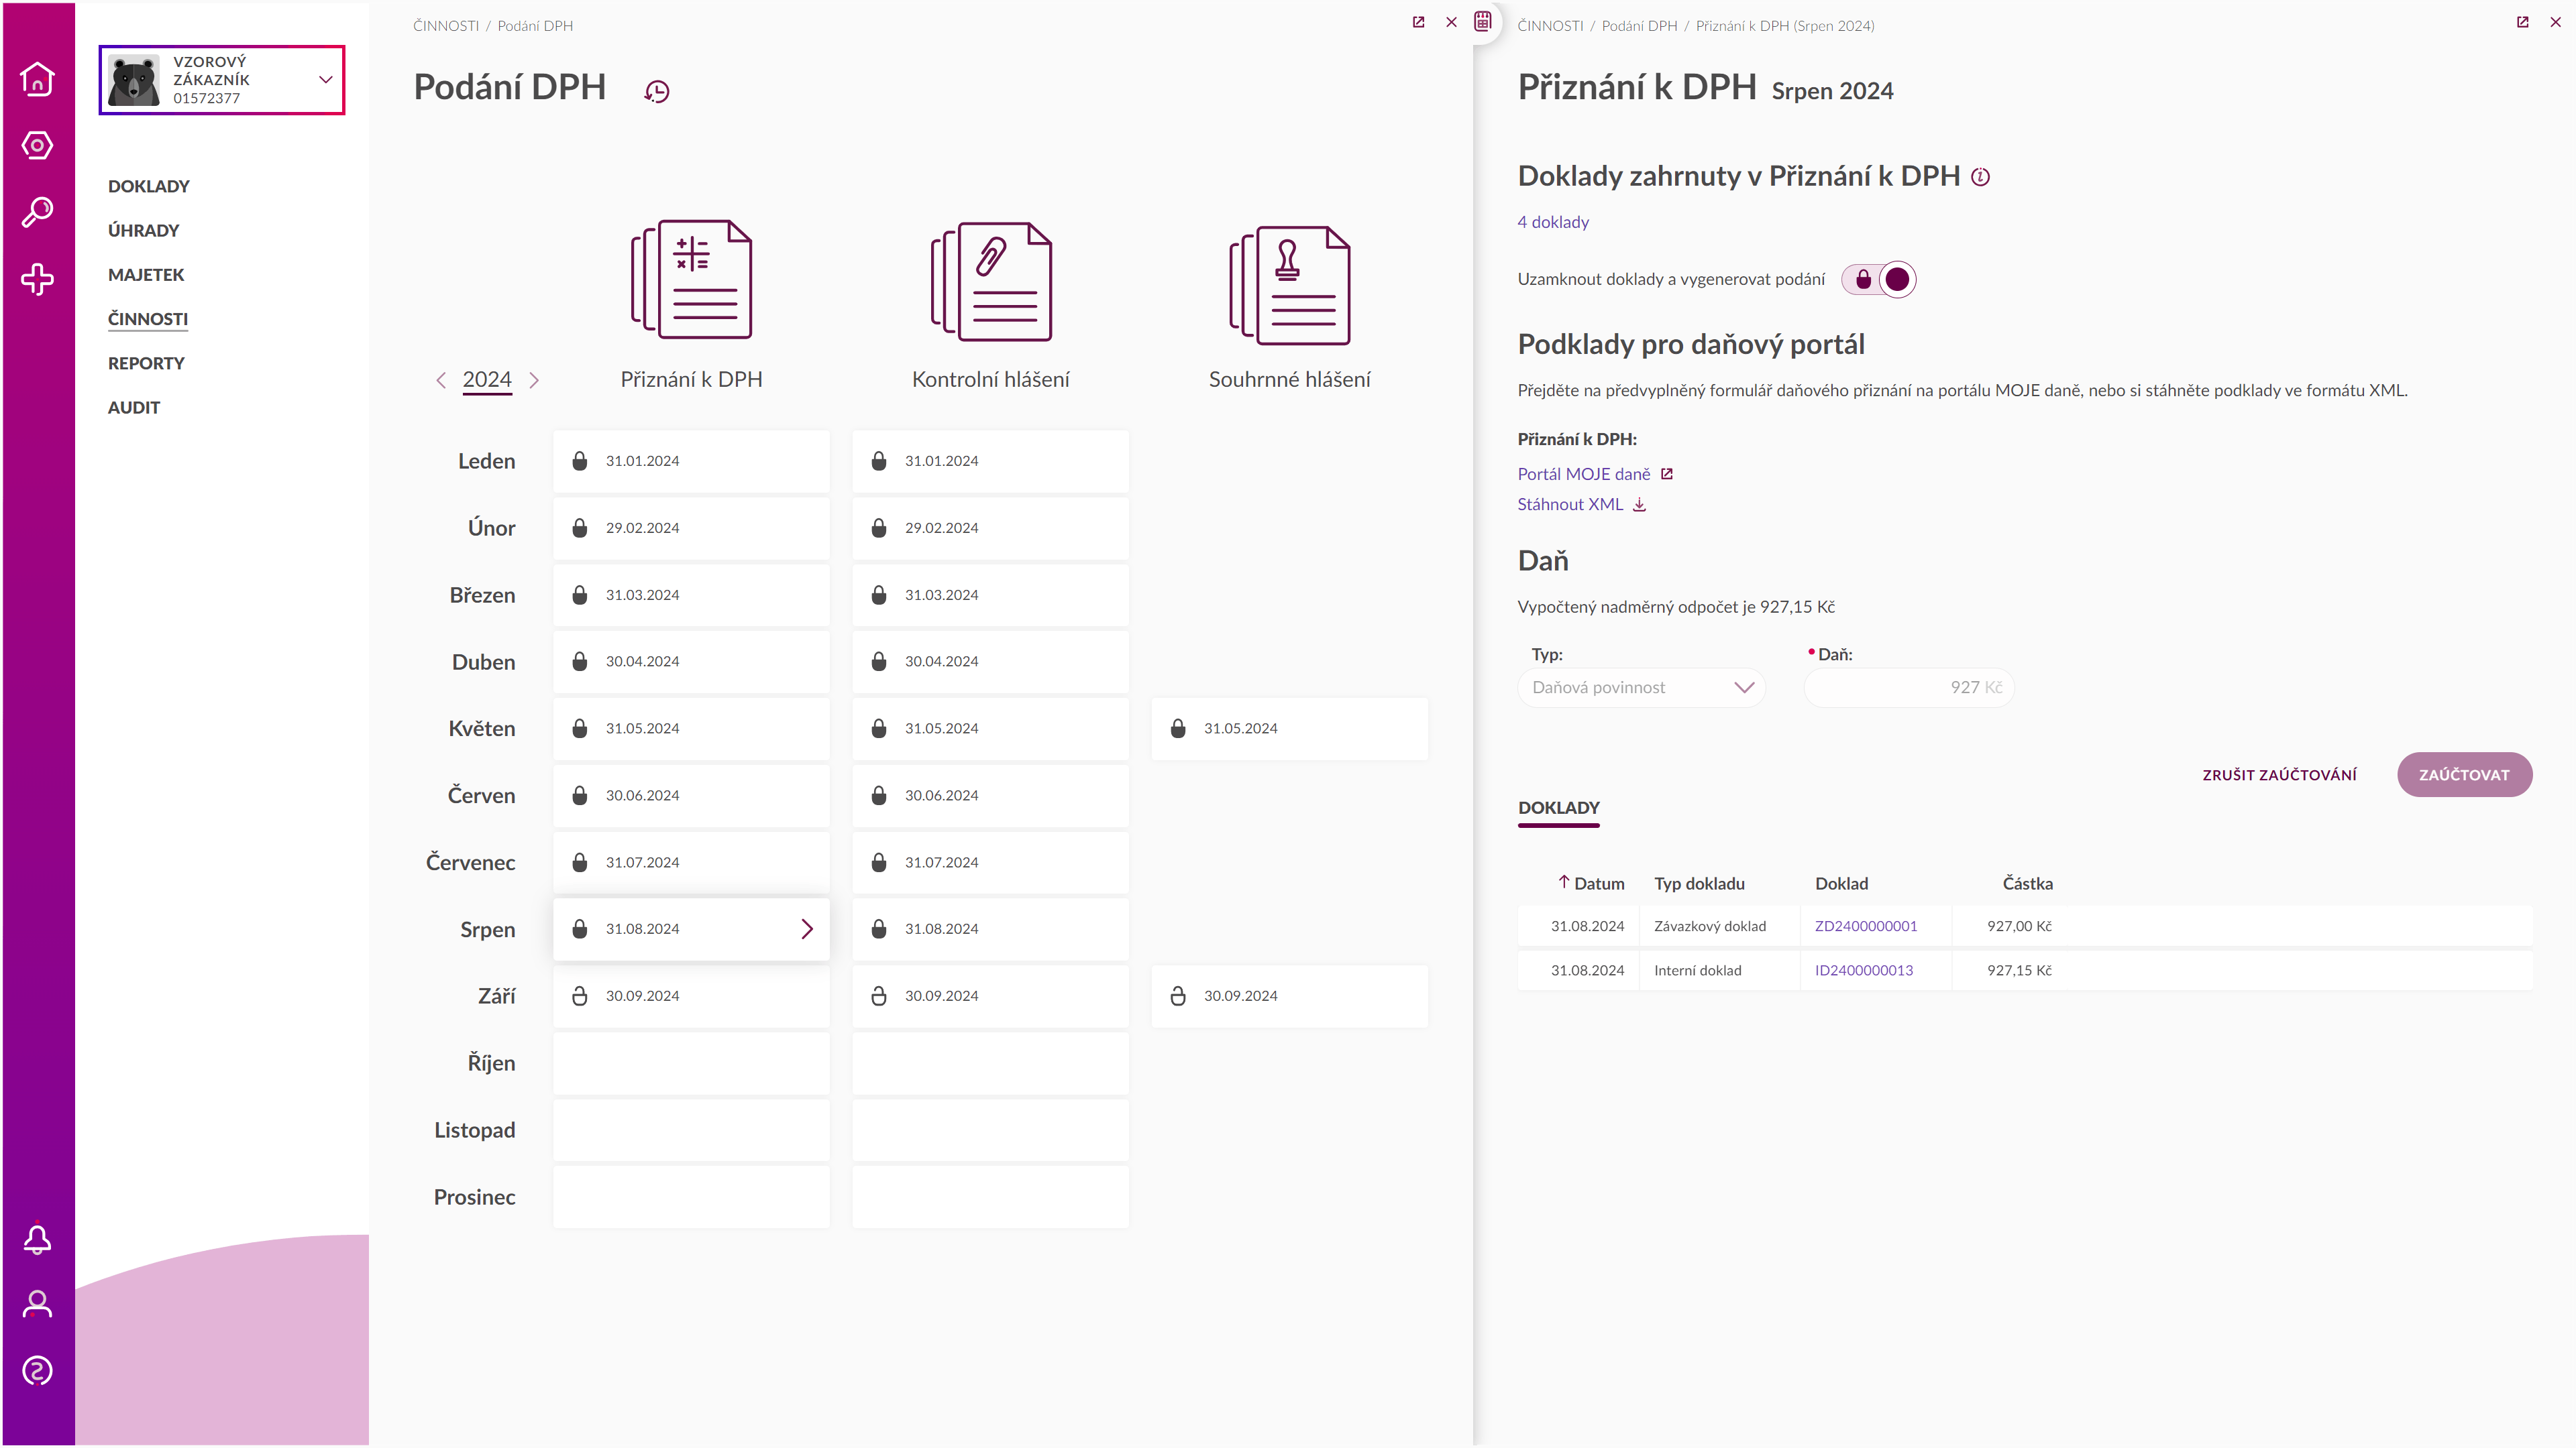Click the download icon after Stáhnout XML
The image size is (2576, 1448).
pyautogui.click(x=1639, y=505)
